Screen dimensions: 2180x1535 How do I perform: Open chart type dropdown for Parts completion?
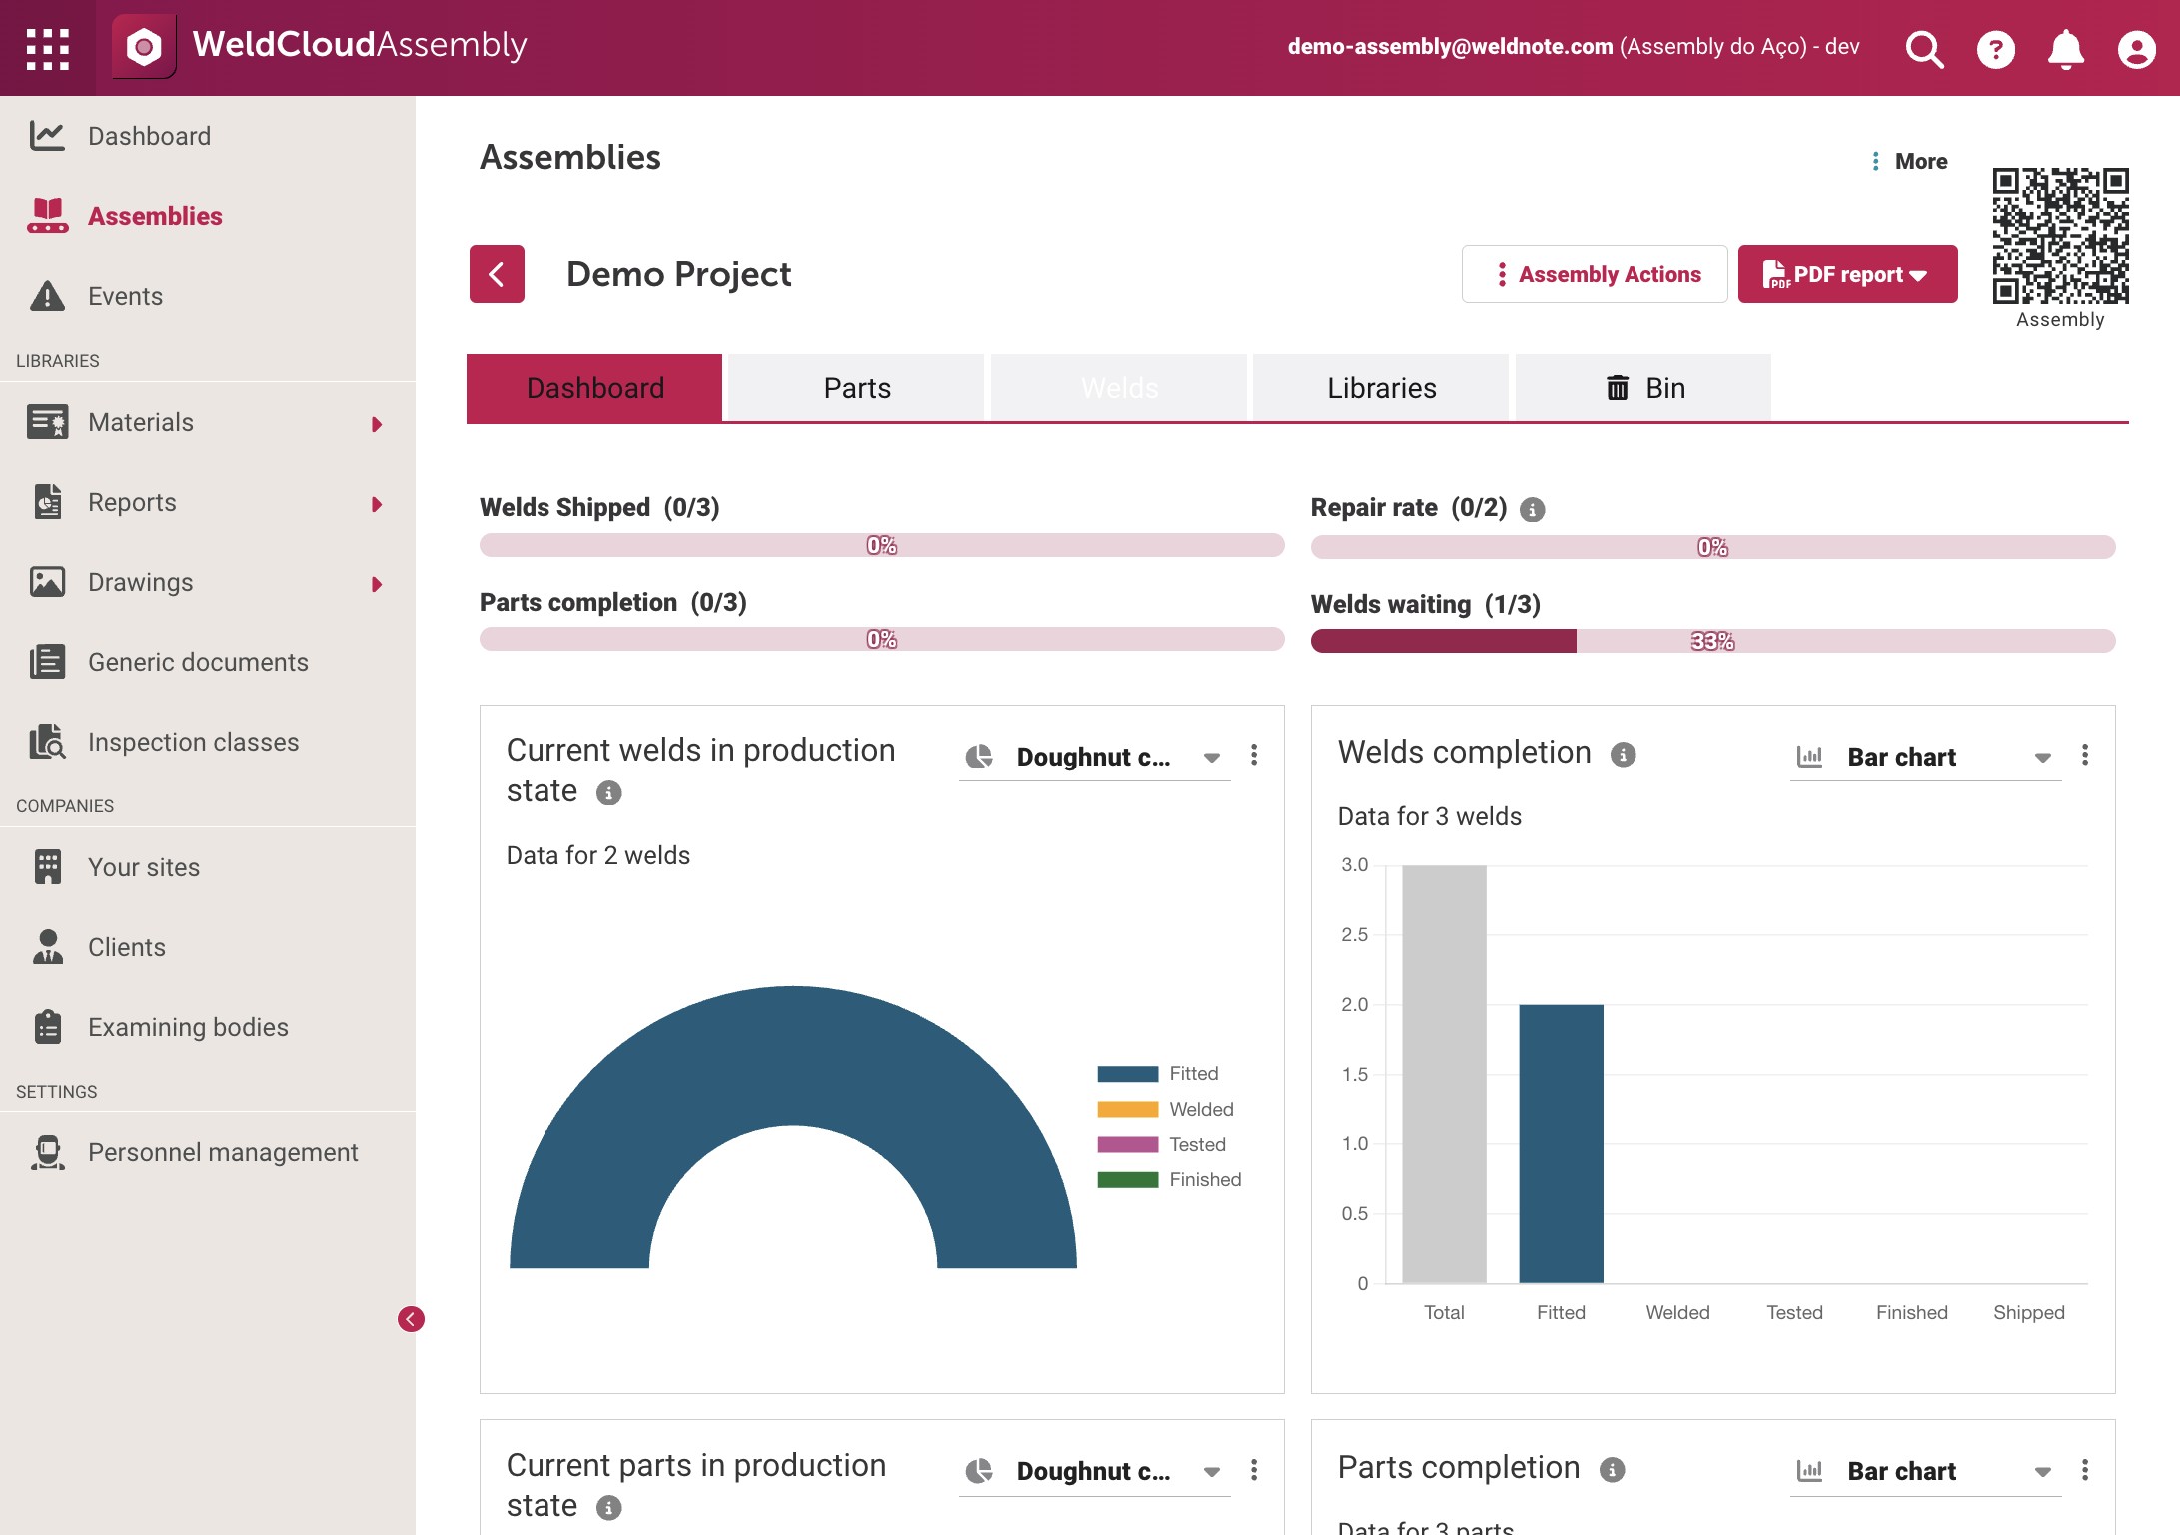1925,1471
